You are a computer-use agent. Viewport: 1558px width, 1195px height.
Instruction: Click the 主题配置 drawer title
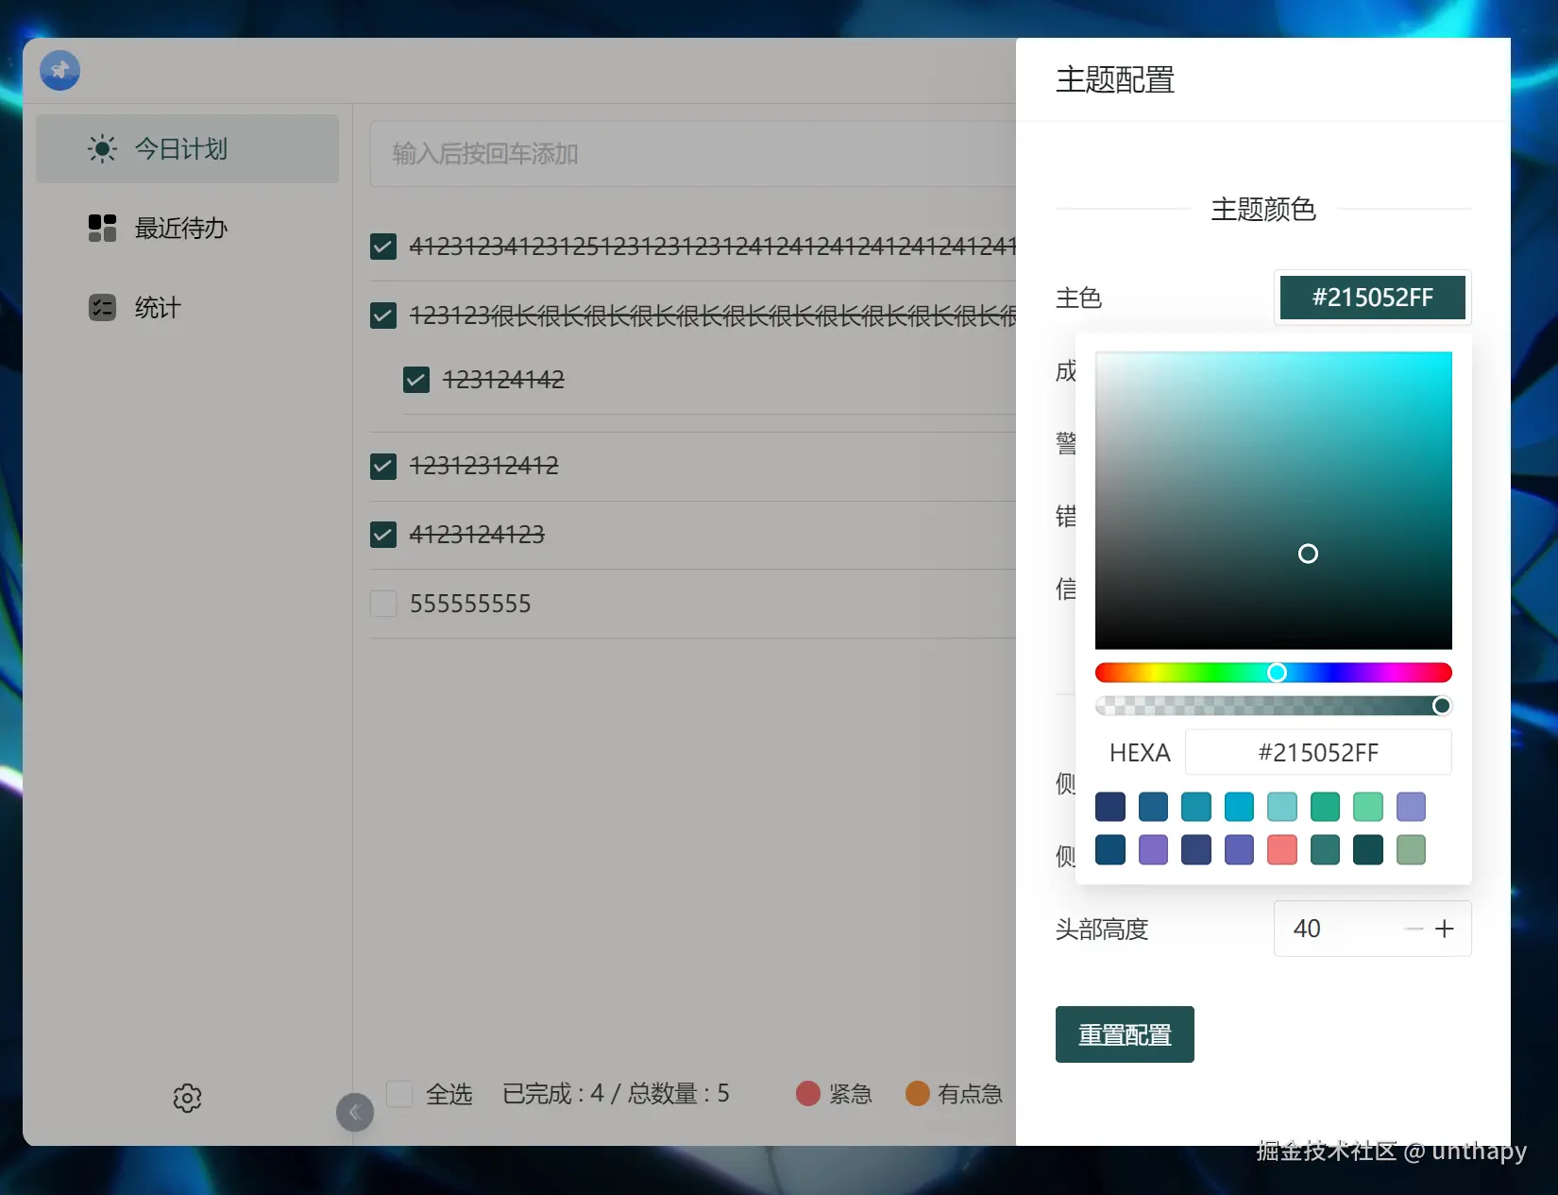click(1115, 80)
